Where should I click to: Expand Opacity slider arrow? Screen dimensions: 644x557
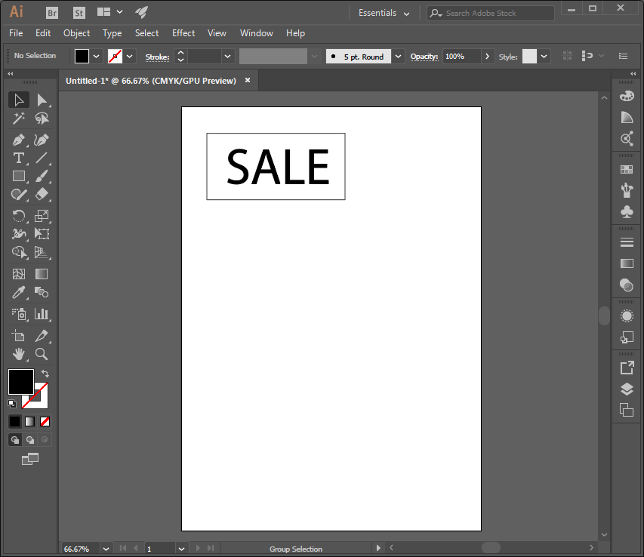[487, 57]
